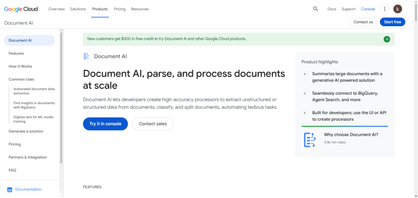Click the Contact sales button
This screenshot has height=198, width=418.
(153, 124)
